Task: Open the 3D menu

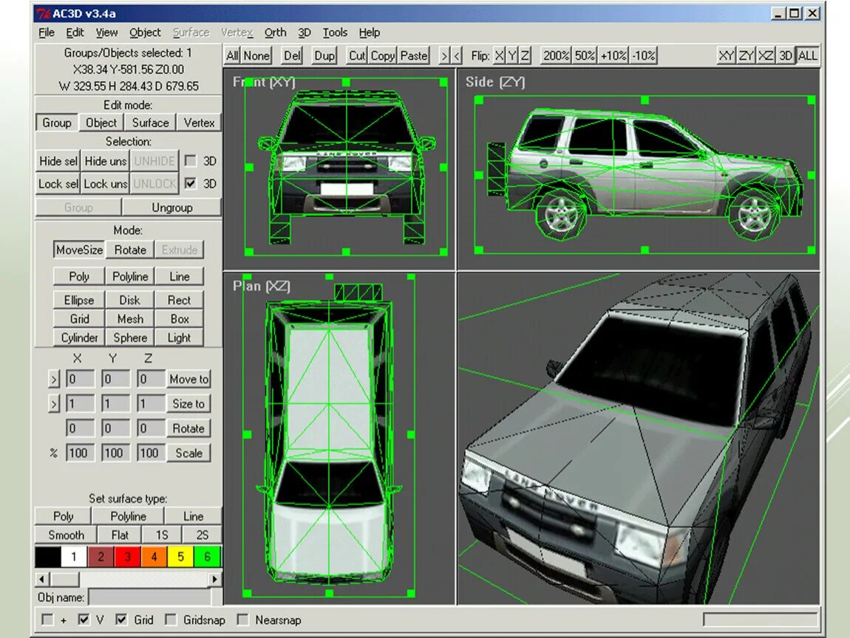Action: pyautogui.click(x=305, y=32)
